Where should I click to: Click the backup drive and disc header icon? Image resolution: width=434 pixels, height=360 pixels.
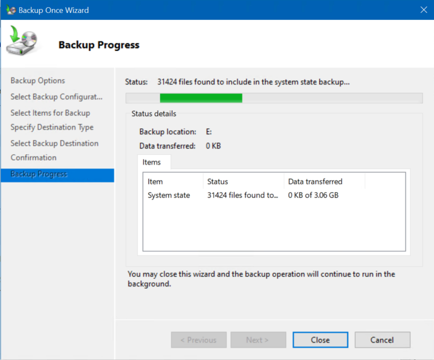(22, 41)
